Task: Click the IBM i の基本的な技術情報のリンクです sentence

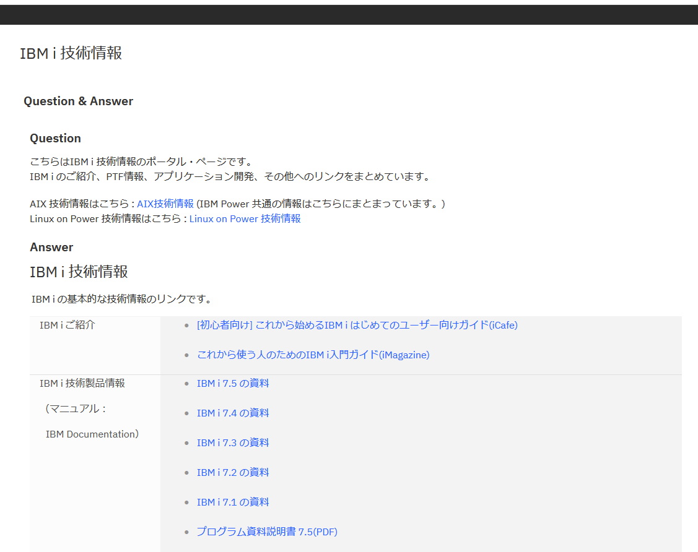Action: click(x=121, y=299)
